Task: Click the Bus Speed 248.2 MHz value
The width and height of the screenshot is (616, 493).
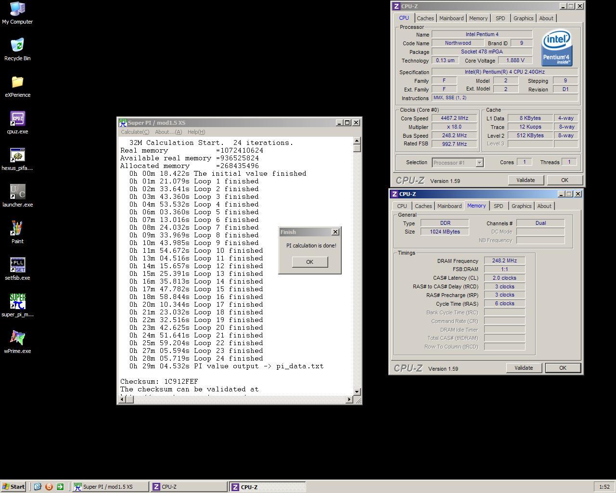Action: (x=454, y=135)
